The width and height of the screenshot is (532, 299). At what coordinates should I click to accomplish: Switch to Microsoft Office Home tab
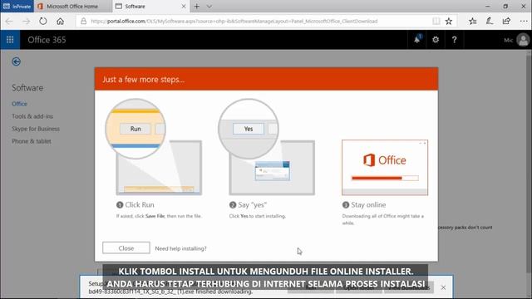coord(72,6)
